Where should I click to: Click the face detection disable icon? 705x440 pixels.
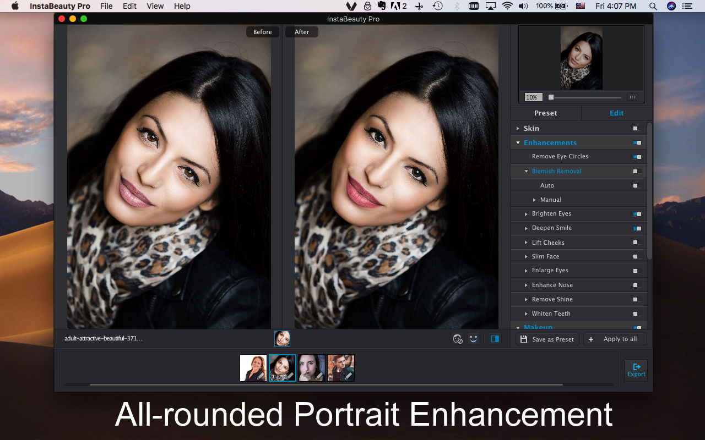click(x=458, y=339)
